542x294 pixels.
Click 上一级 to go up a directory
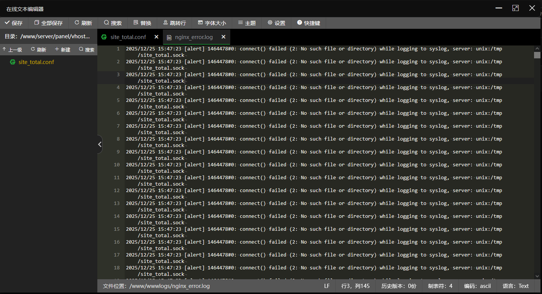pyautogui.click(x=12, y=49)
